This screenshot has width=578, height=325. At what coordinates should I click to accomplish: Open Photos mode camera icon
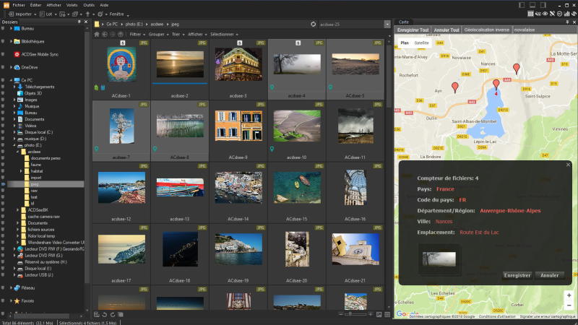pyautogui.click(x=538, y=14)
